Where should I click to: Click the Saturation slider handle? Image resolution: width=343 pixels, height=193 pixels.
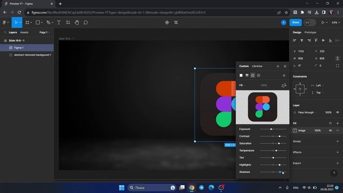(x=279, y=144)
